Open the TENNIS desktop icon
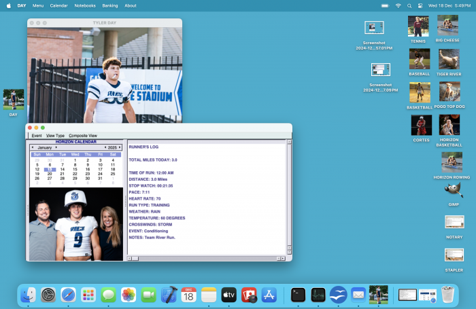Screen dimensions: 476x309 (418, 26)
